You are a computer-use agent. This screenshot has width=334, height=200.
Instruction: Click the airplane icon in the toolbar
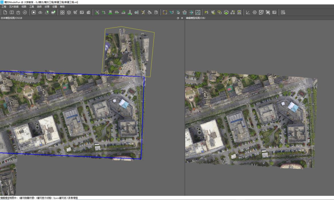(x=75, y=12)
